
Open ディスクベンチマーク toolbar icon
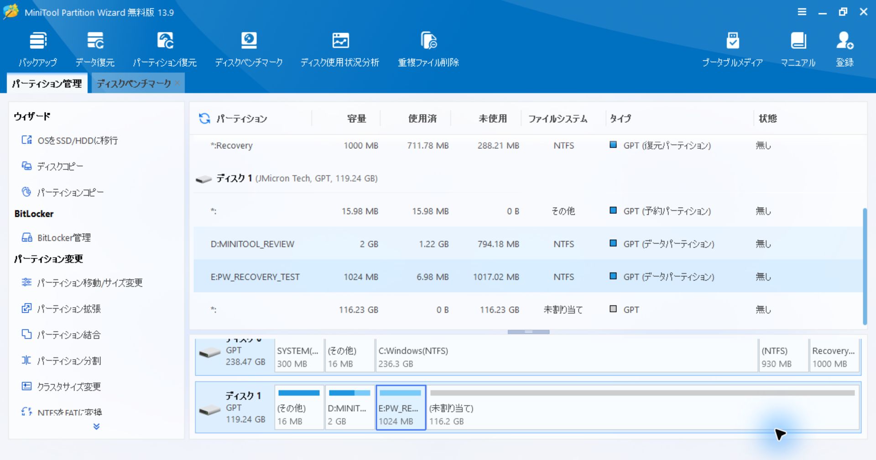point(249,49)
